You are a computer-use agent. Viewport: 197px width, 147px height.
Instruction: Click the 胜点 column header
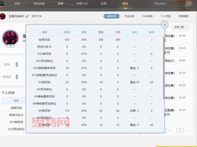click(x=151, y=32)
